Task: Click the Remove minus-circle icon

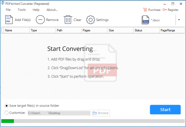Action: pyautogui.click(x=40, y=20)
